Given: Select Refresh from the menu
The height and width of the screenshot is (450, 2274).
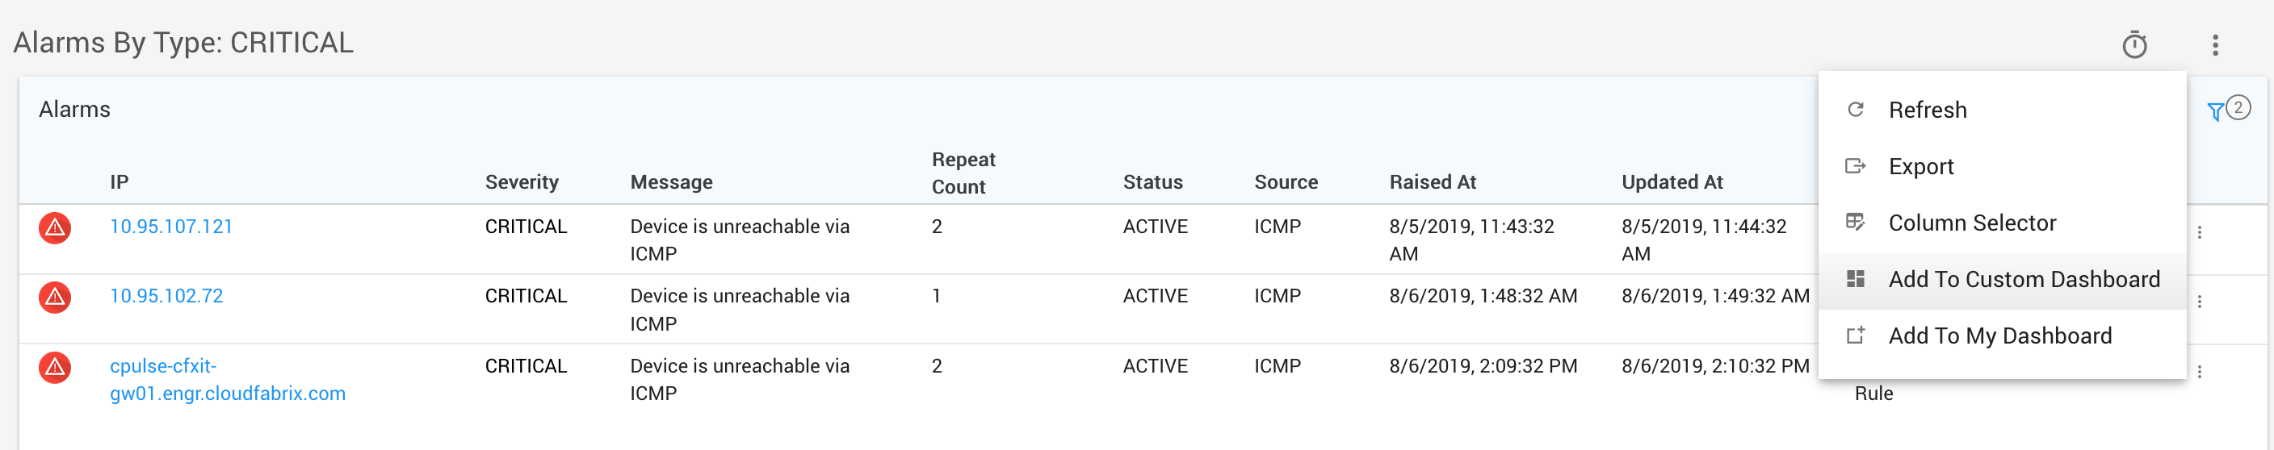Looking at the screenshot, I should pos(1927,110).
